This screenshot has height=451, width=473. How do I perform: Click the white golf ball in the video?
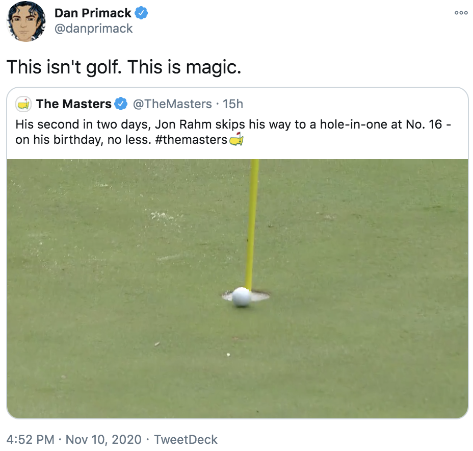241,296
